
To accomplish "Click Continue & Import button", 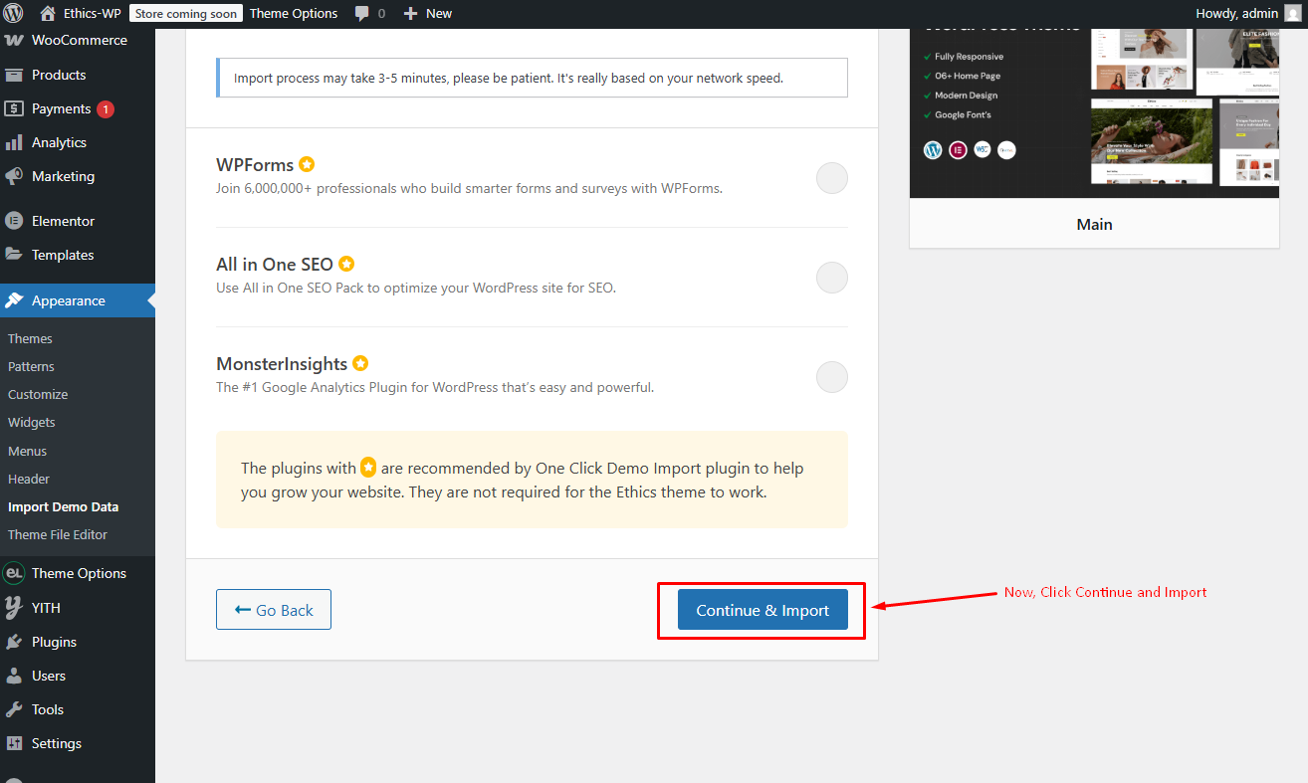I will [x=763, y=610].
